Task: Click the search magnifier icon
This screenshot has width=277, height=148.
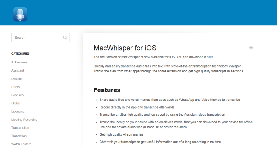Action: [x=65, y=38]
